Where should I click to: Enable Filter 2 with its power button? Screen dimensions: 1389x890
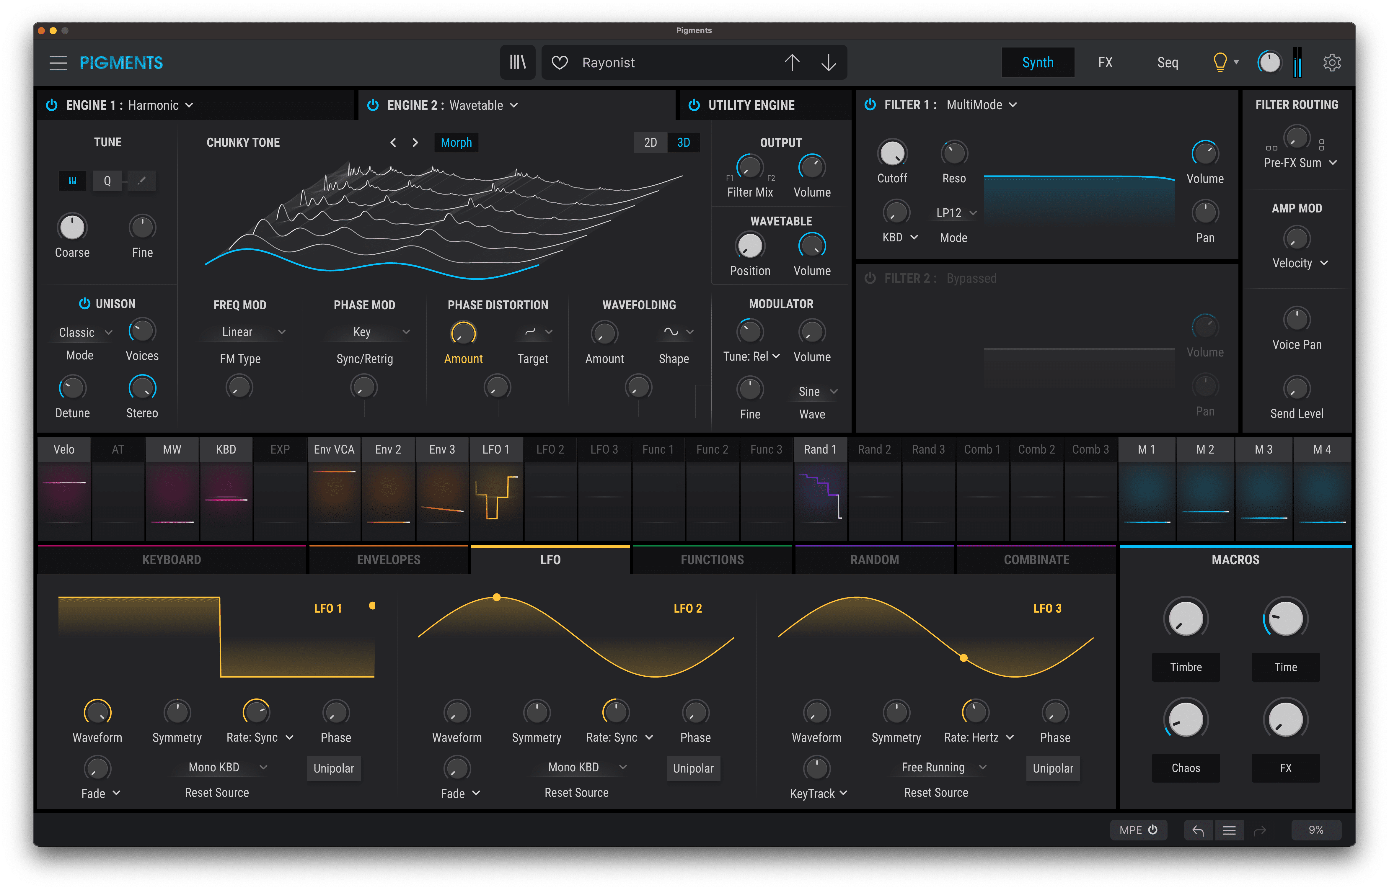coord(869,278)
